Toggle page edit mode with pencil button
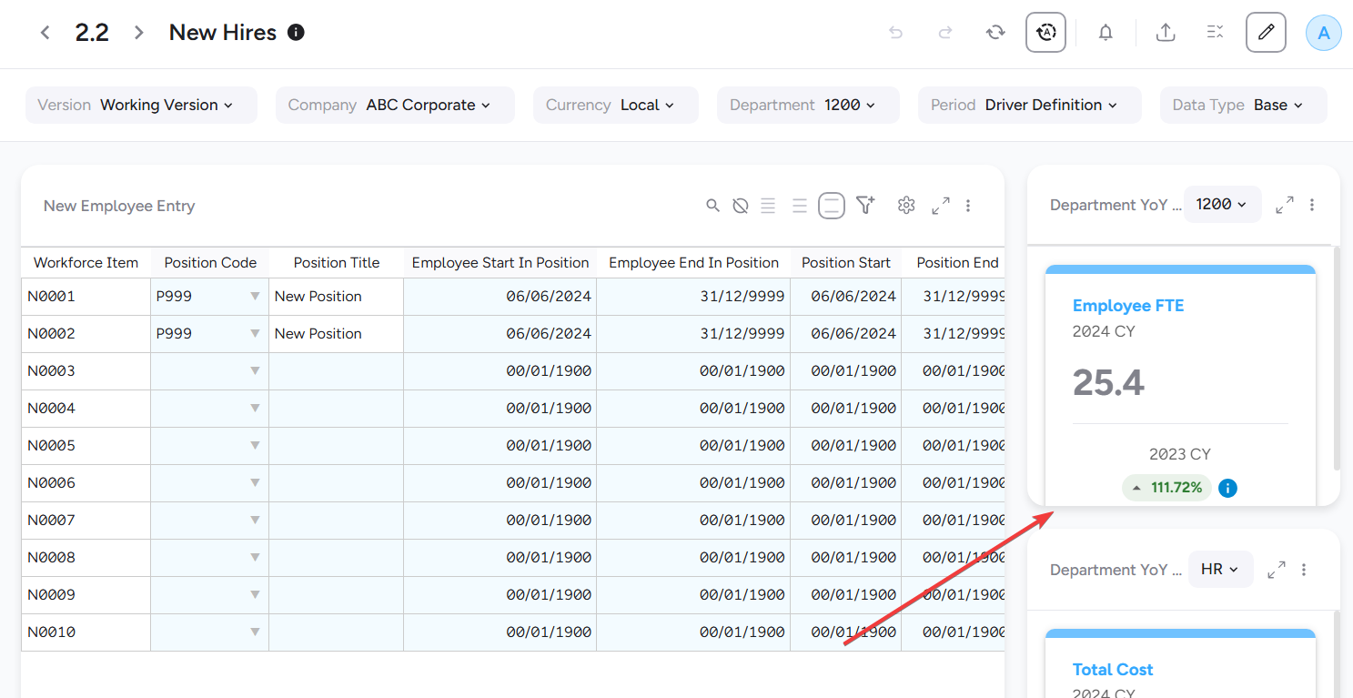 (1265, 33)
